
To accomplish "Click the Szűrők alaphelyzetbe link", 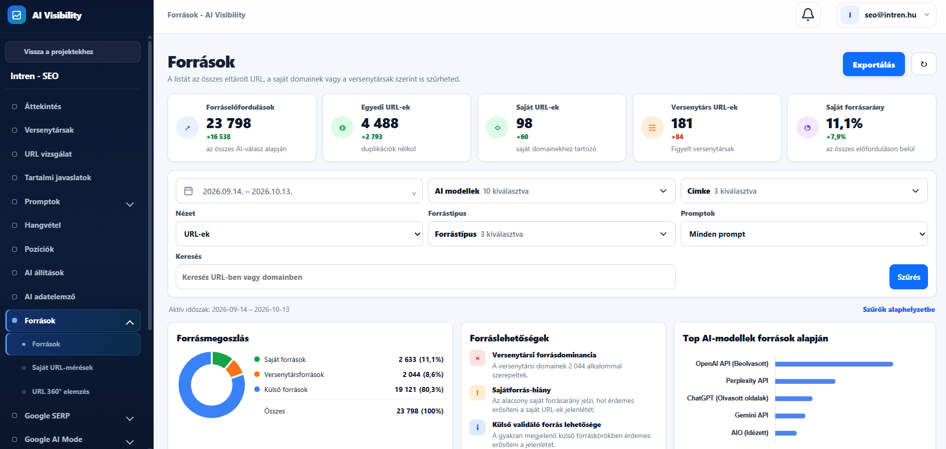I will 898,309.
